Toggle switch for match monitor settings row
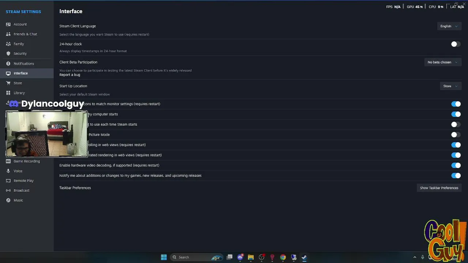The width and height of the screenshot is (468, 263). tap(456, 104)
